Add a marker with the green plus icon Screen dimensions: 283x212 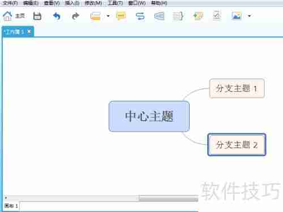198,16
